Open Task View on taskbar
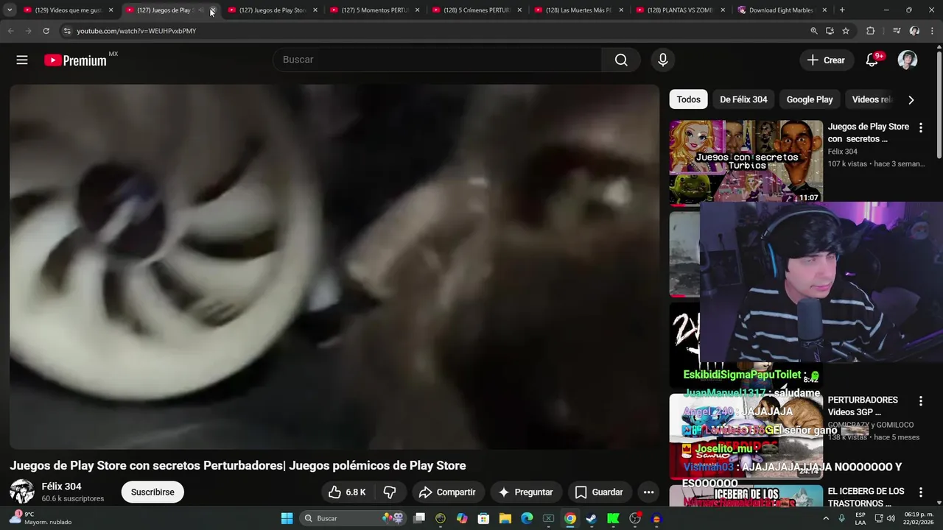This screenshot has height=530, width=943. tap(419, 518)
